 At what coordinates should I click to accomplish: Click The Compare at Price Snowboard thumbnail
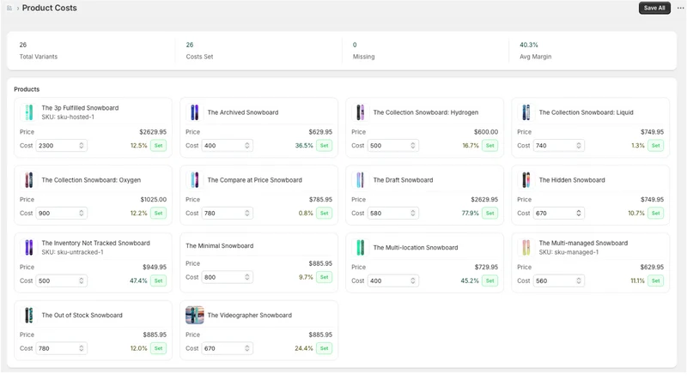(x=195, y=180)
